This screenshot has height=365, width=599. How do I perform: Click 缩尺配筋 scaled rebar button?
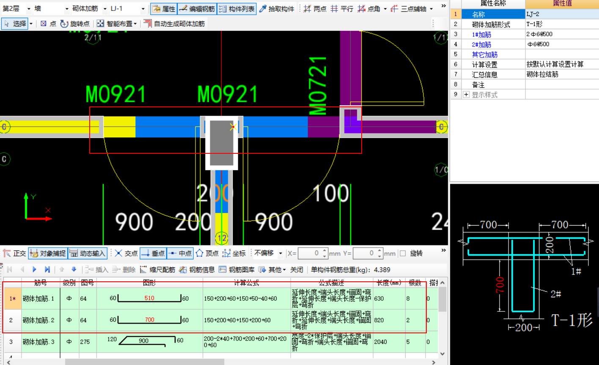point(157,270)
